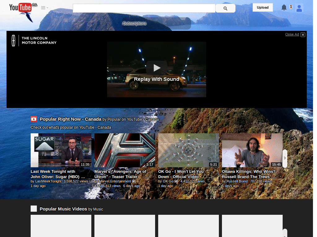Open the OK Go video menu ellipsis

(211, 177)
